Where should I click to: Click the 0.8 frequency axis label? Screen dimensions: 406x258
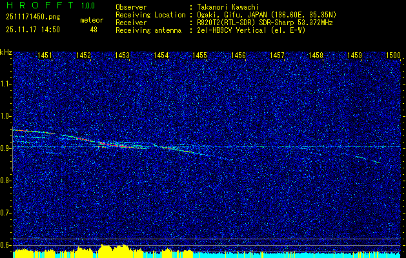click(5, 181)
